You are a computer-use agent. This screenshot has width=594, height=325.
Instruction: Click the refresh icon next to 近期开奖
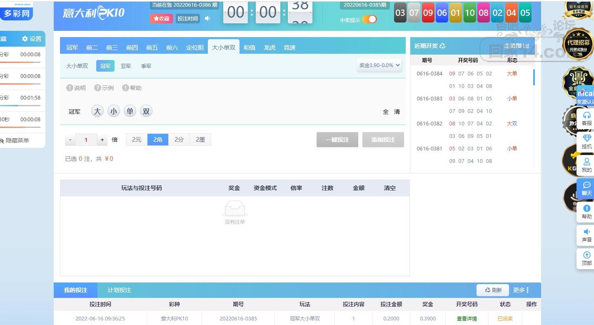click(442, 46)
